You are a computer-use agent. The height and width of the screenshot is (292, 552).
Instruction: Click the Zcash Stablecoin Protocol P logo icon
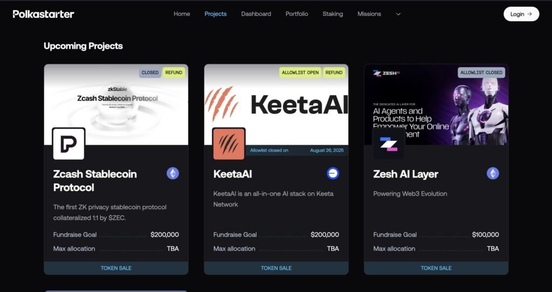(68, 144)
